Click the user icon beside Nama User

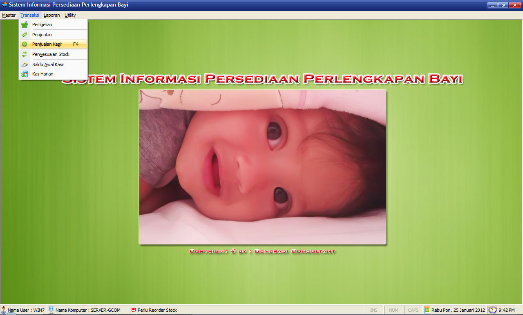(4, 310)
